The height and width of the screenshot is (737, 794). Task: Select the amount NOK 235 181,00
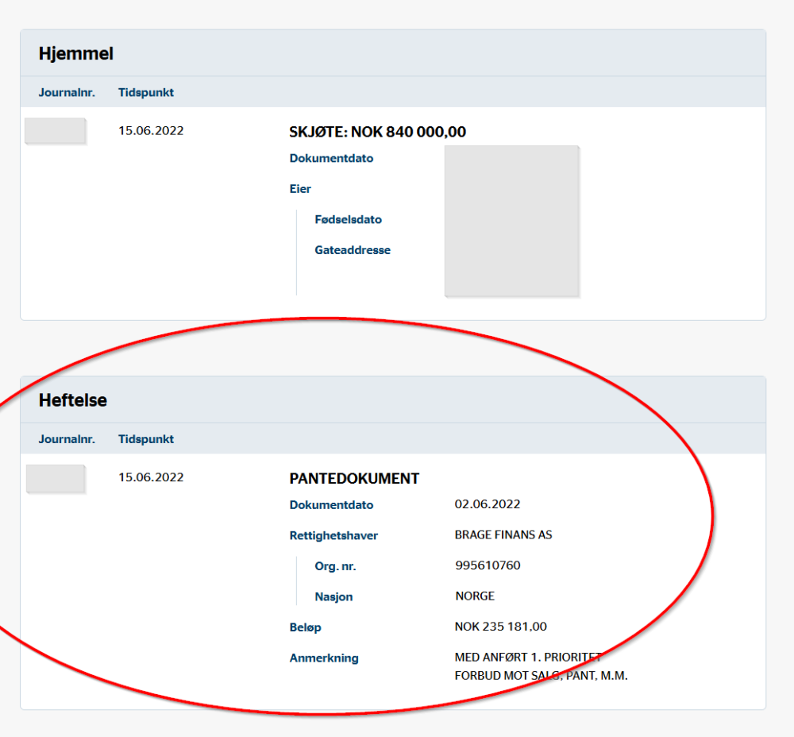(x=501, y=627)
